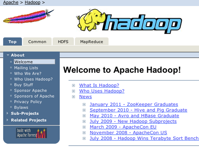
Task: Open Sponsors of Apache sidebar item
Action: coord(34,96)
